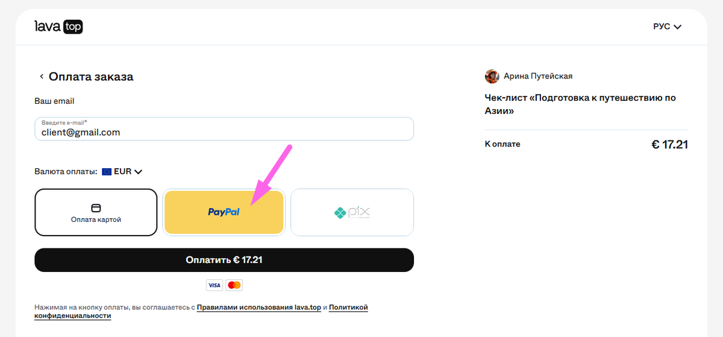Go back using the arrow beside Оплата заказа
This screenshot has width=723, height=337.
pyautogui.click(x=42, y=77)
